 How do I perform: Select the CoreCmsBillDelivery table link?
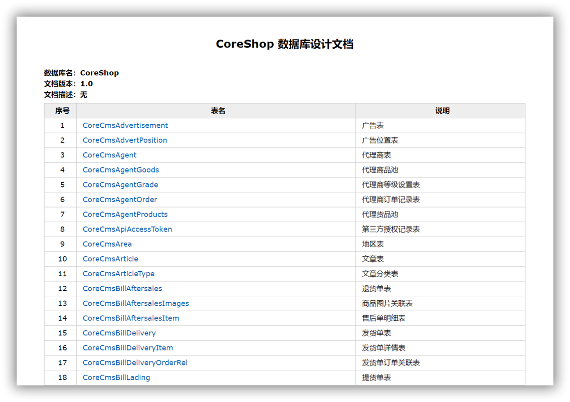119,333
